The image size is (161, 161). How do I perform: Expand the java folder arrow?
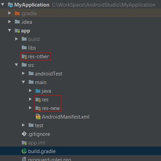click(30, 91)
